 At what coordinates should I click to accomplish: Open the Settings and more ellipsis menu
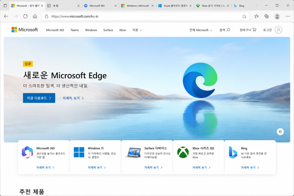(x=288, y=16)
